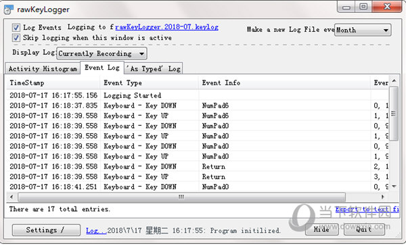Sort by the Event Type column header
Screen dimensions: 406x245
click(149, 83)
